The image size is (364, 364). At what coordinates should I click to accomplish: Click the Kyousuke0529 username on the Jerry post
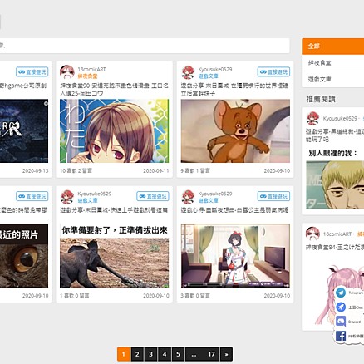click(x=215, y=69)
